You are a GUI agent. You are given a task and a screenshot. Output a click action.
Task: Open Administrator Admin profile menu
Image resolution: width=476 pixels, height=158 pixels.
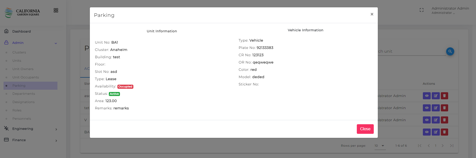[x=450, y=10]
